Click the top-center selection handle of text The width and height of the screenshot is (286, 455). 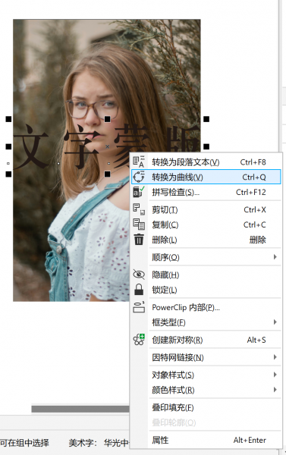(x=108, y=119)
